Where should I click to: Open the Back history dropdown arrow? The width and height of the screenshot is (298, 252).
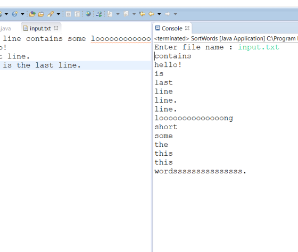(x=159, y=14)
